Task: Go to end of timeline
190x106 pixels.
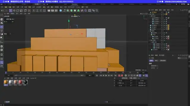Action: [x=115, y=75]
